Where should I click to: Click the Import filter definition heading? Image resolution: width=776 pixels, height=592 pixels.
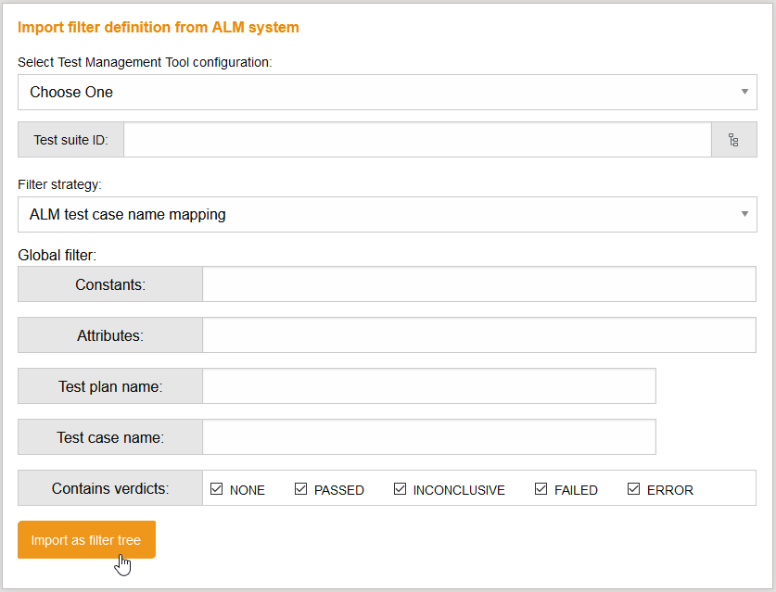pyautogui.click(x=158, y=27)
